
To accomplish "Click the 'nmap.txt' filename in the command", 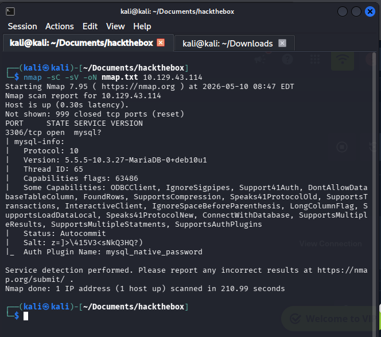I will (119, 78).
